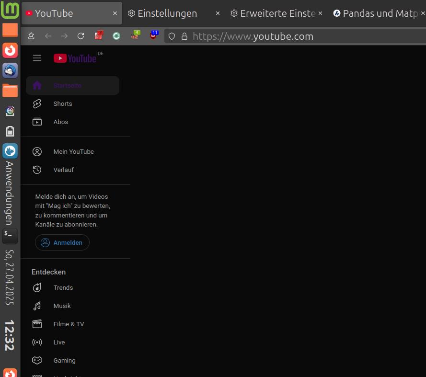The width and height of the screenshot is (426, 377).
Task: Click the Verlauf history clock icon
Action: 37,170
